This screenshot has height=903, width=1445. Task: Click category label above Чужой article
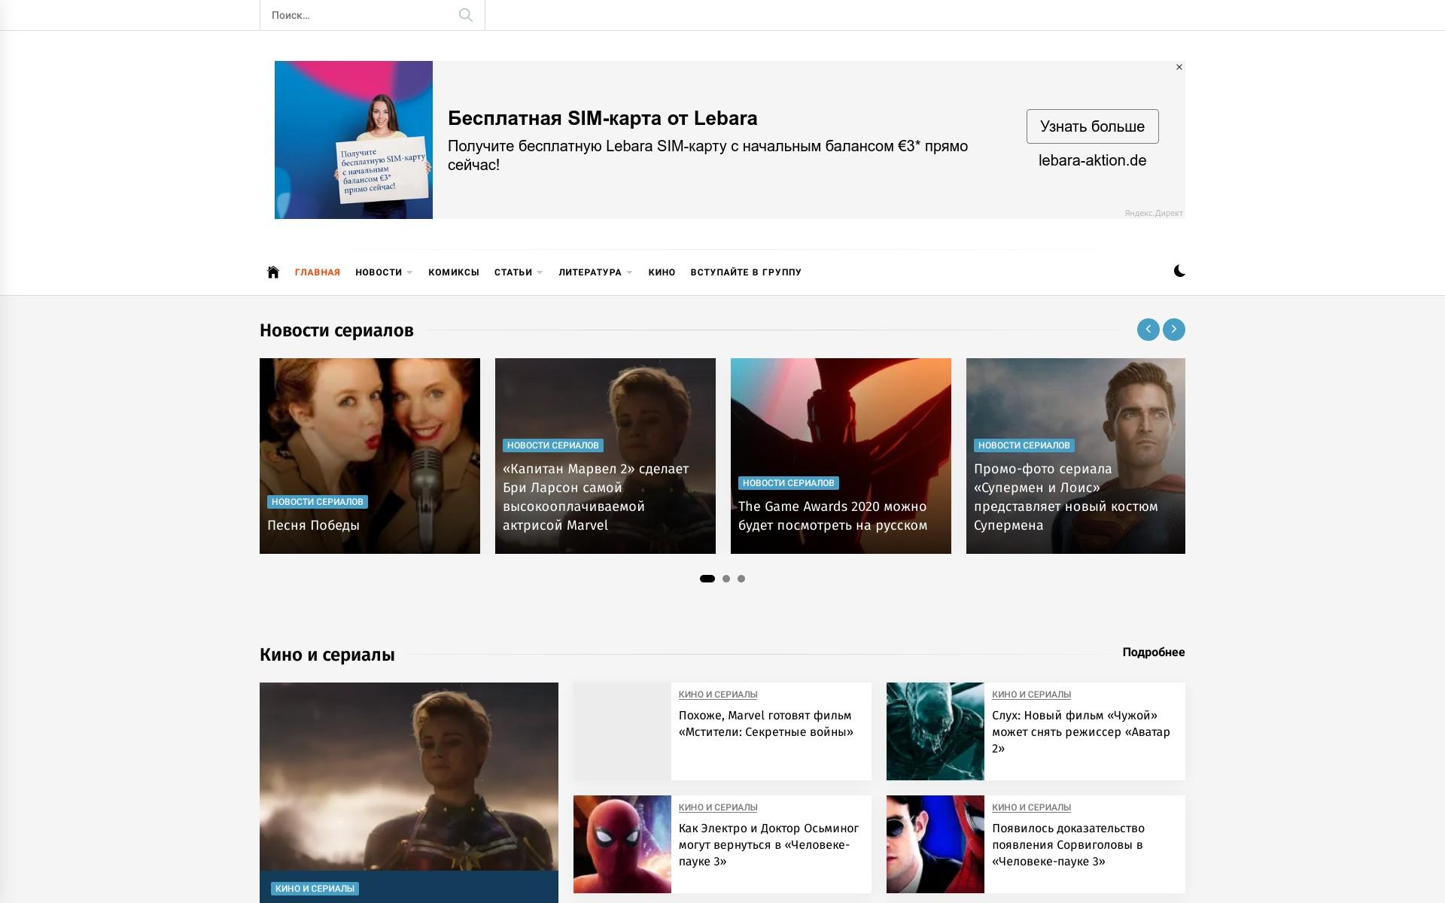[1031, 695]
